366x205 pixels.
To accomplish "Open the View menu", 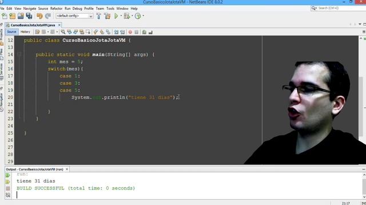I will point(18,9).
